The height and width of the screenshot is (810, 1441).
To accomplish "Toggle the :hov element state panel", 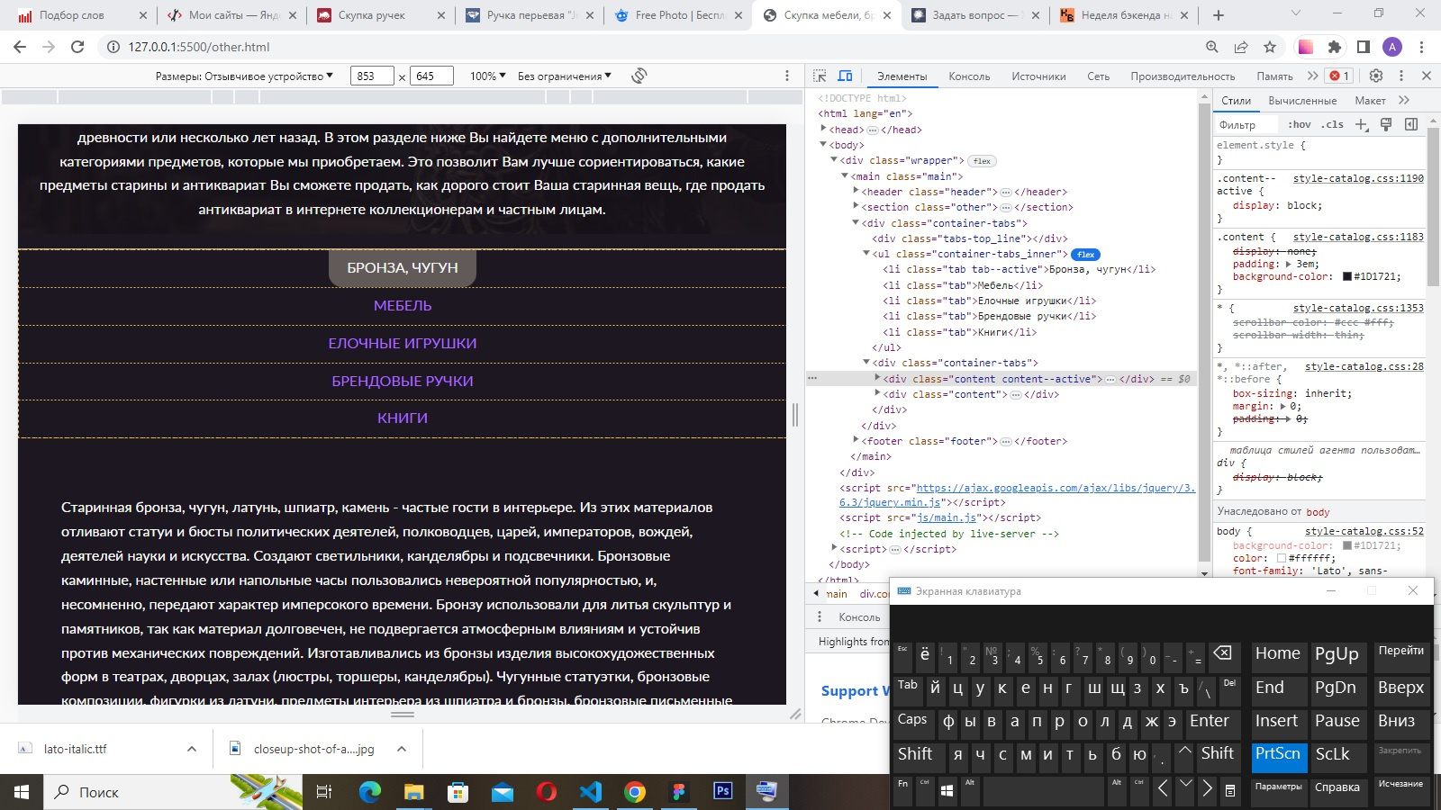I will coord(1299,124).
